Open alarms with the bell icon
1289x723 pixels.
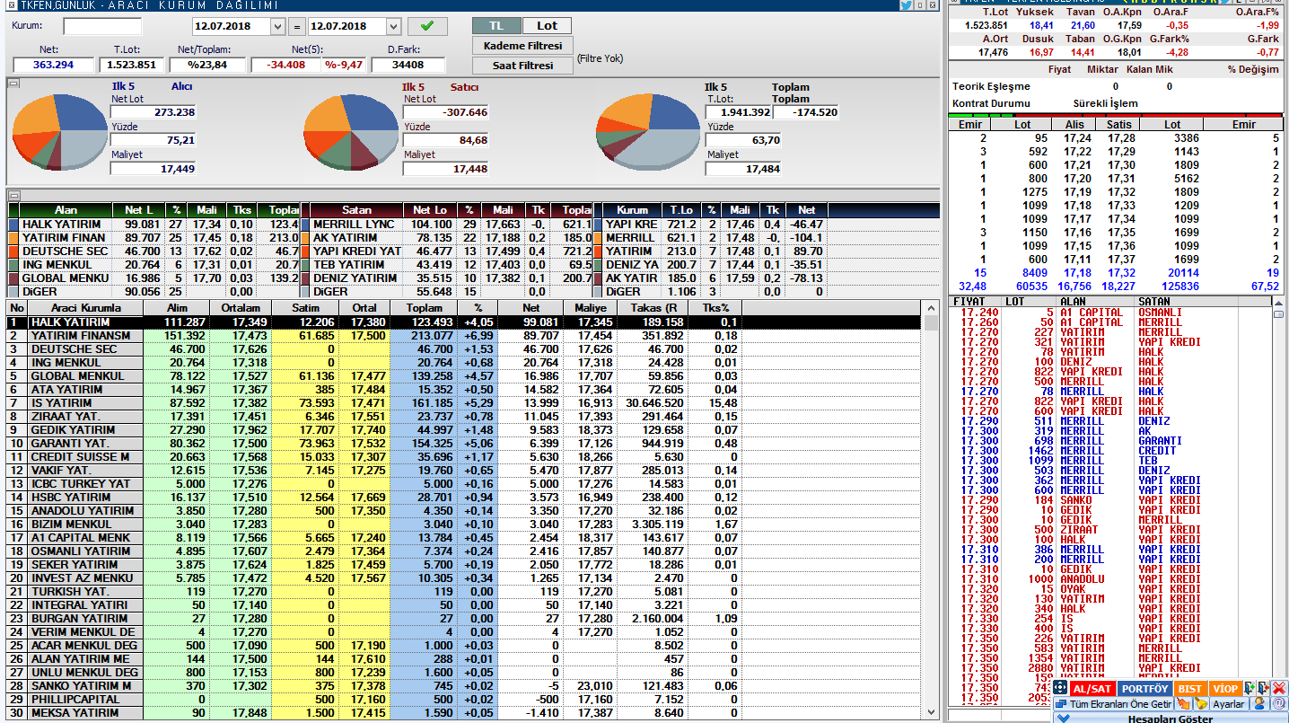click(1201, 704)
